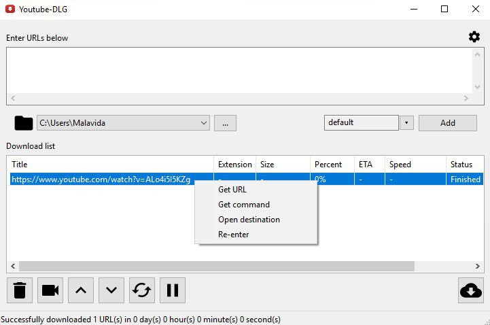Click the download list left scroll arrow
Image resolution: width=490 pixels, height=325 pixels.
point(13,267)
